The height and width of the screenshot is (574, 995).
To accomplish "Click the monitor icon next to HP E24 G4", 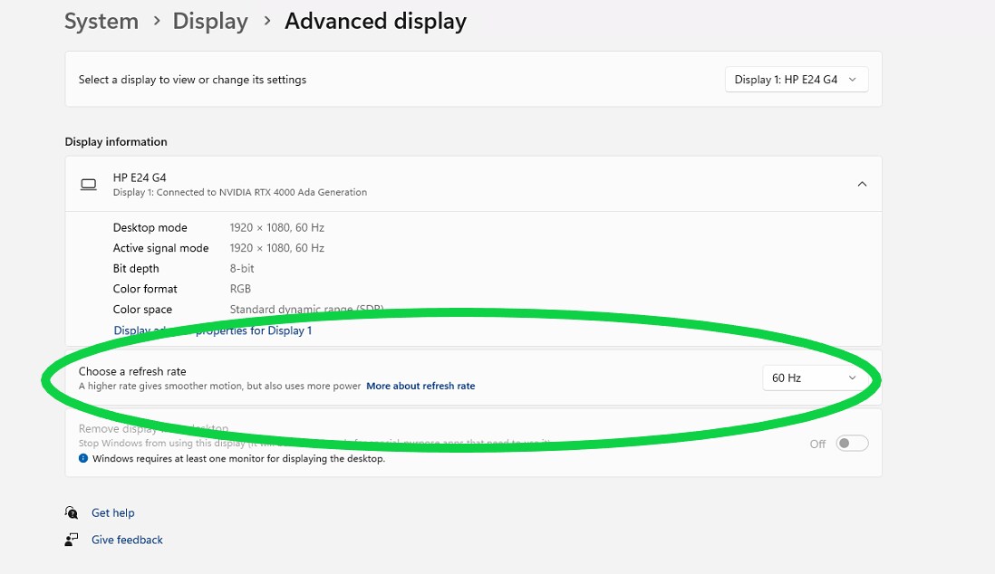I will (89, 184).
